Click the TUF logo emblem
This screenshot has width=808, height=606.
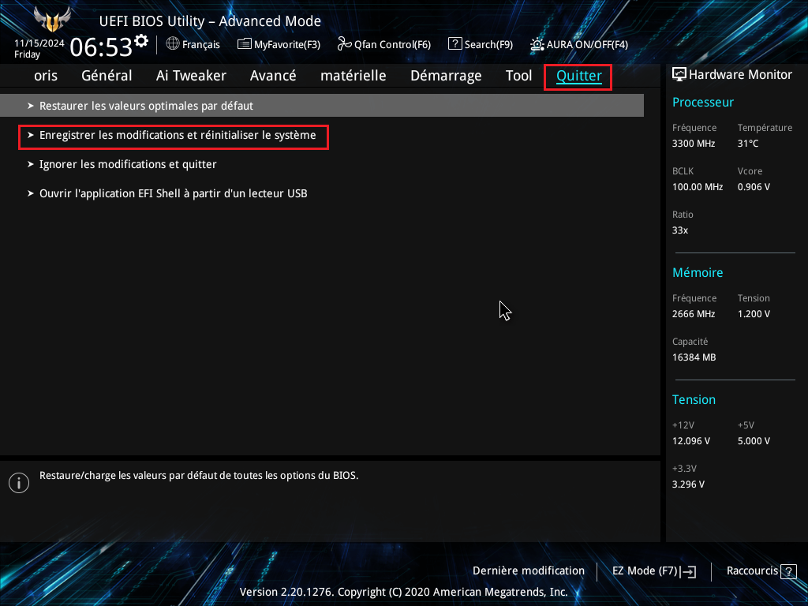click(52, 20)
